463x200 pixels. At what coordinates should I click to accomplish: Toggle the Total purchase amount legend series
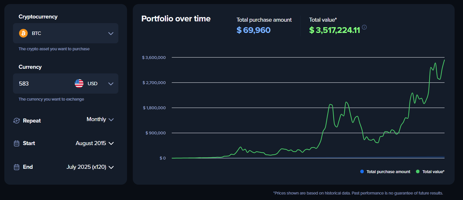388,172
